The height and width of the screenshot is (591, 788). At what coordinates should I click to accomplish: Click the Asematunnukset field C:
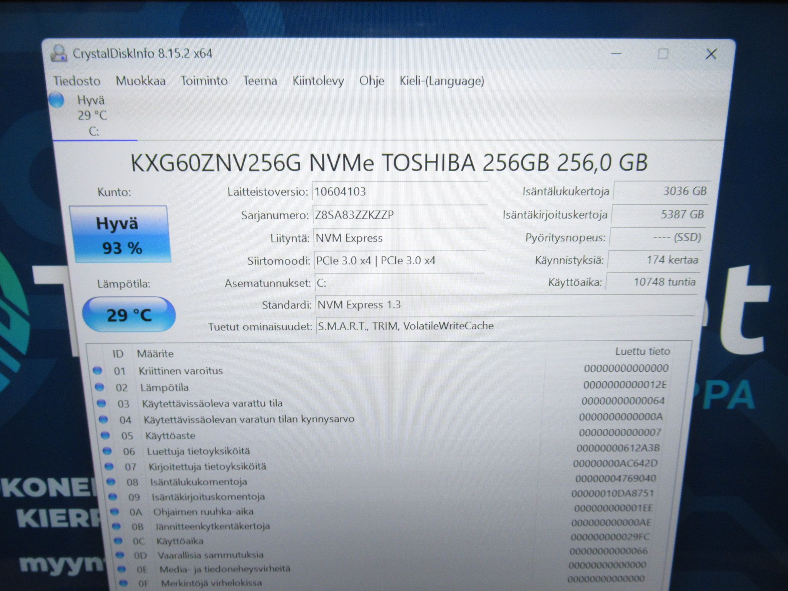[x=399, y=283]
